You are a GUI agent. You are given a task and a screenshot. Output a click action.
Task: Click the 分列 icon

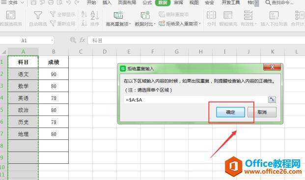pos(212,15)
